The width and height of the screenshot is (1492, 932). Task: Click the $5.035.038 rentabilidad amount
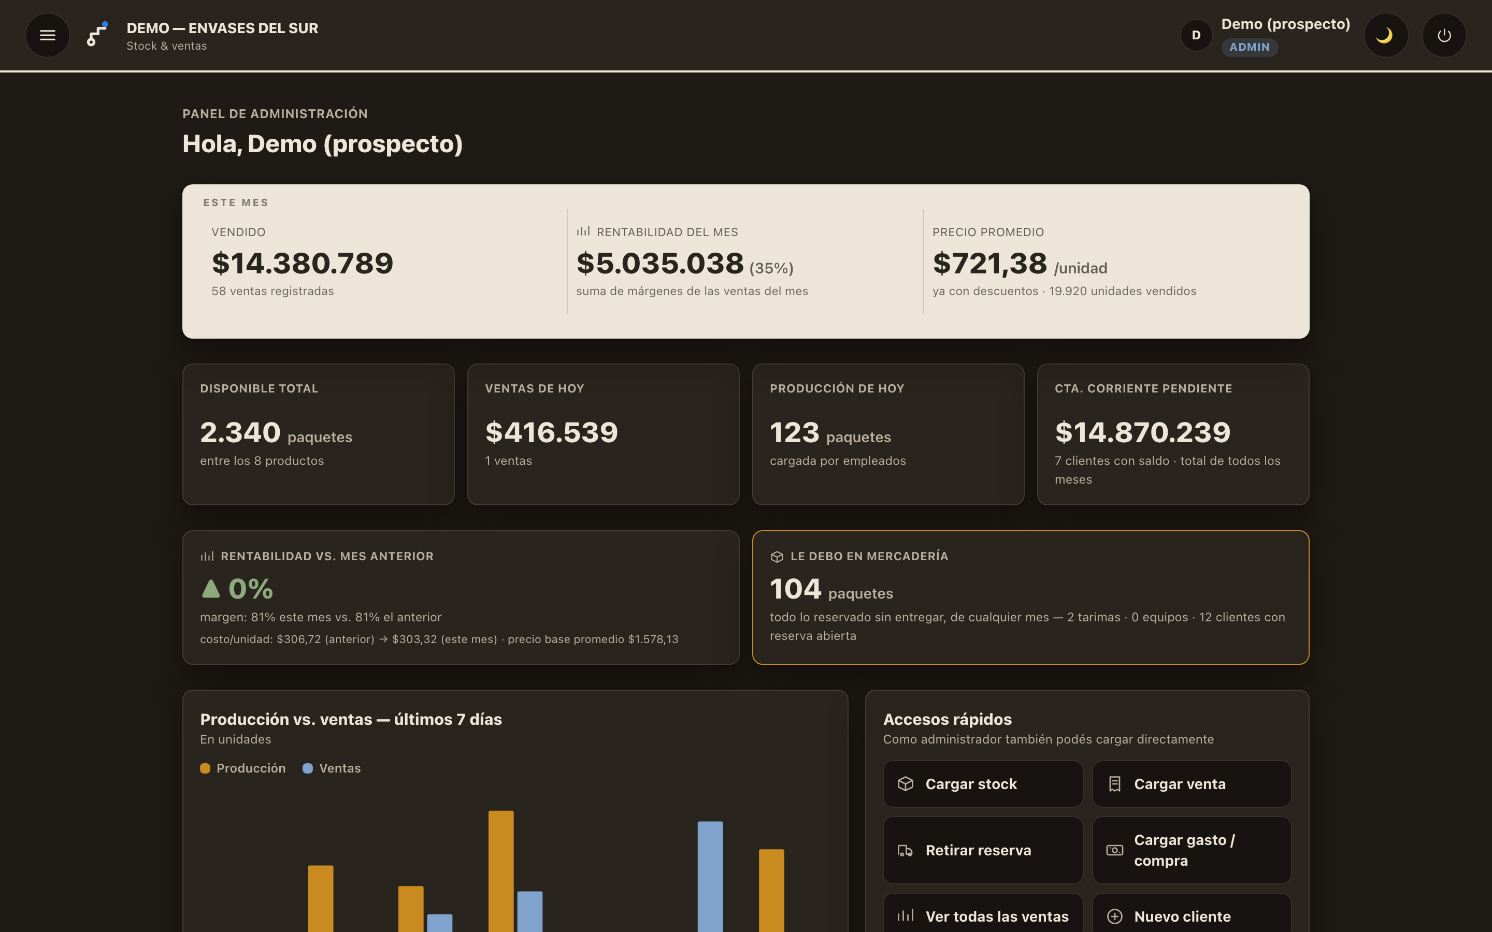click(x=659, y=263)
